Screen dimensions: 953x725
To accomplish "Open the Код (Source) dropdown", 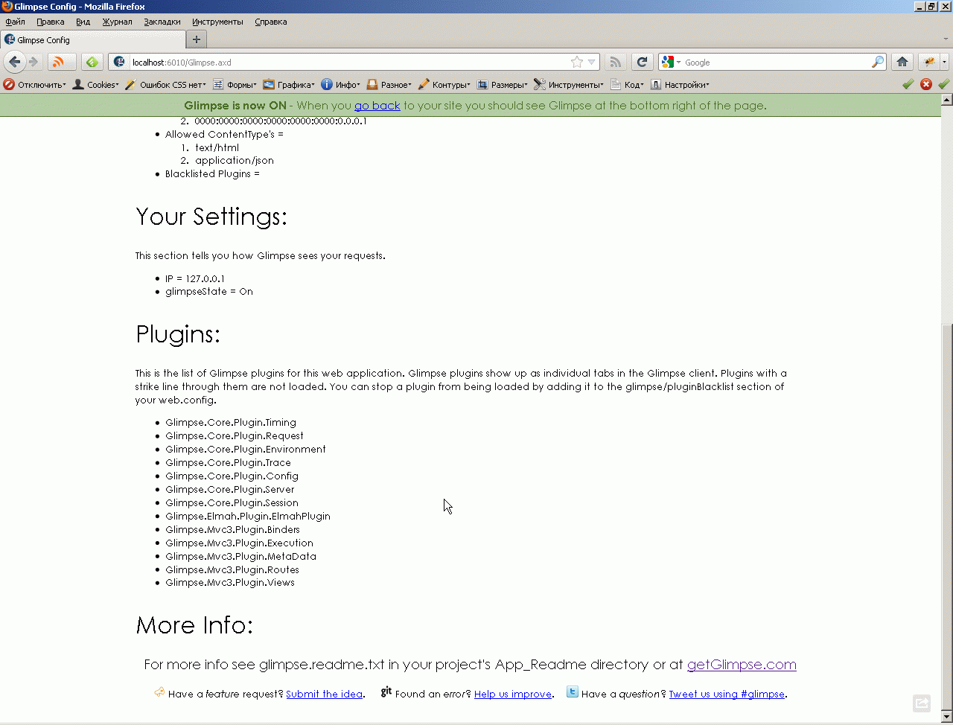I will pyautogui.click(x=627, y=85).
